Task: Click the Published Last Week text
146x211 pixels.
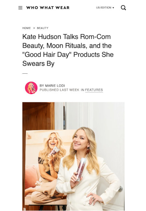Action: pos(59,90)
